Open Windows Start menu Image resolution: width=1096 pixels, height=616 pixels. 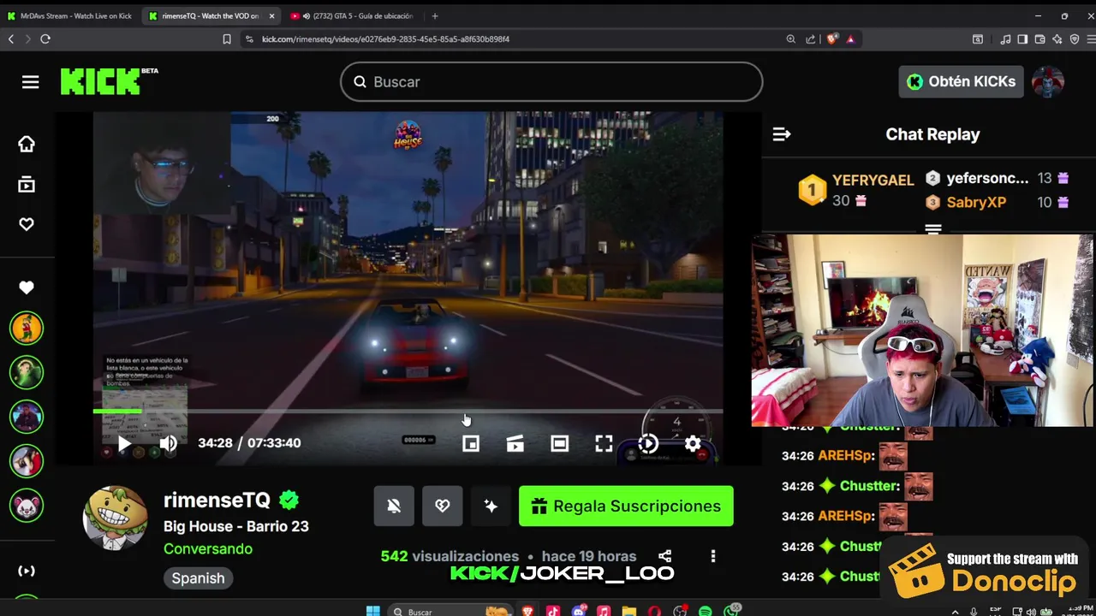tap(372, 611)
